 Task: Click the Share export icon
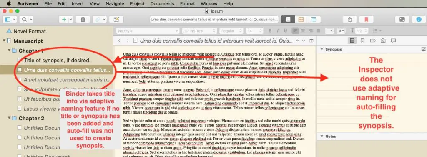(x=350, y=19)
